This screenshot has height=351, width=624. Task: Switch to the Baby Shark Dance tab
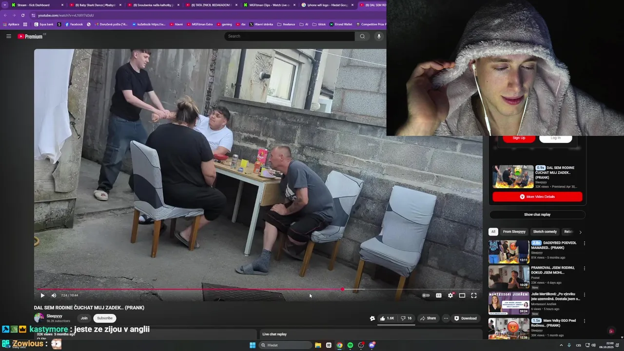point(95,5)
